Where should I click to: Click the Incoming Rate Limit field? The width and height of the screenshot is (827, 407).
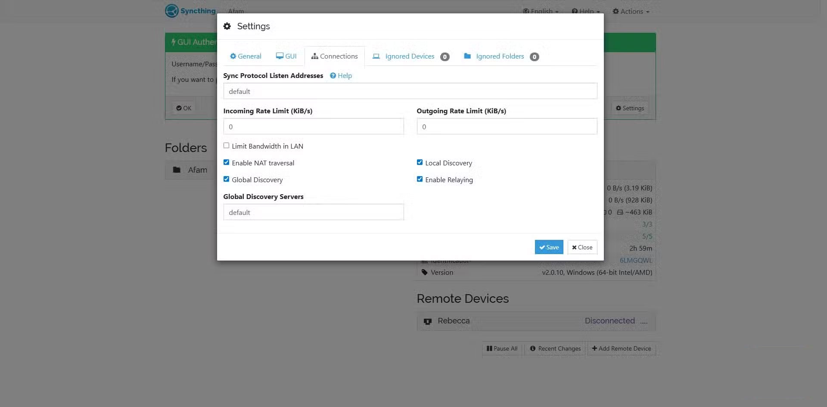(x=313, y=127)
